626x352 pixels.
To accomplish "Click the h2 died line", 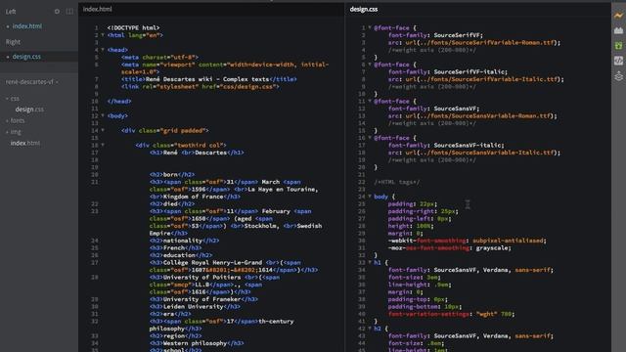I will point(172,204).
